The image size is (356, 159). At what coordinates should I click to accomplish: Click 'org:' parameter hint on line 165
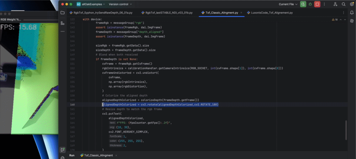coord(112,127)
